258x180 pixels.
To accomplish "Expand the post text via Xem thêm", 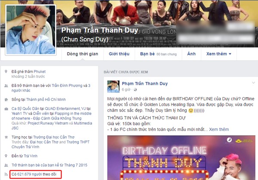I will (219, 129).
